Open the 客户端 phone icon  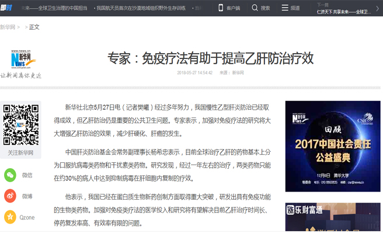221,8
